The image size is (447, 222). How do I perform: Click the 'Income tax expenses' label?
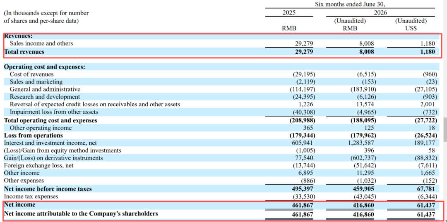(x=31, y=196)
